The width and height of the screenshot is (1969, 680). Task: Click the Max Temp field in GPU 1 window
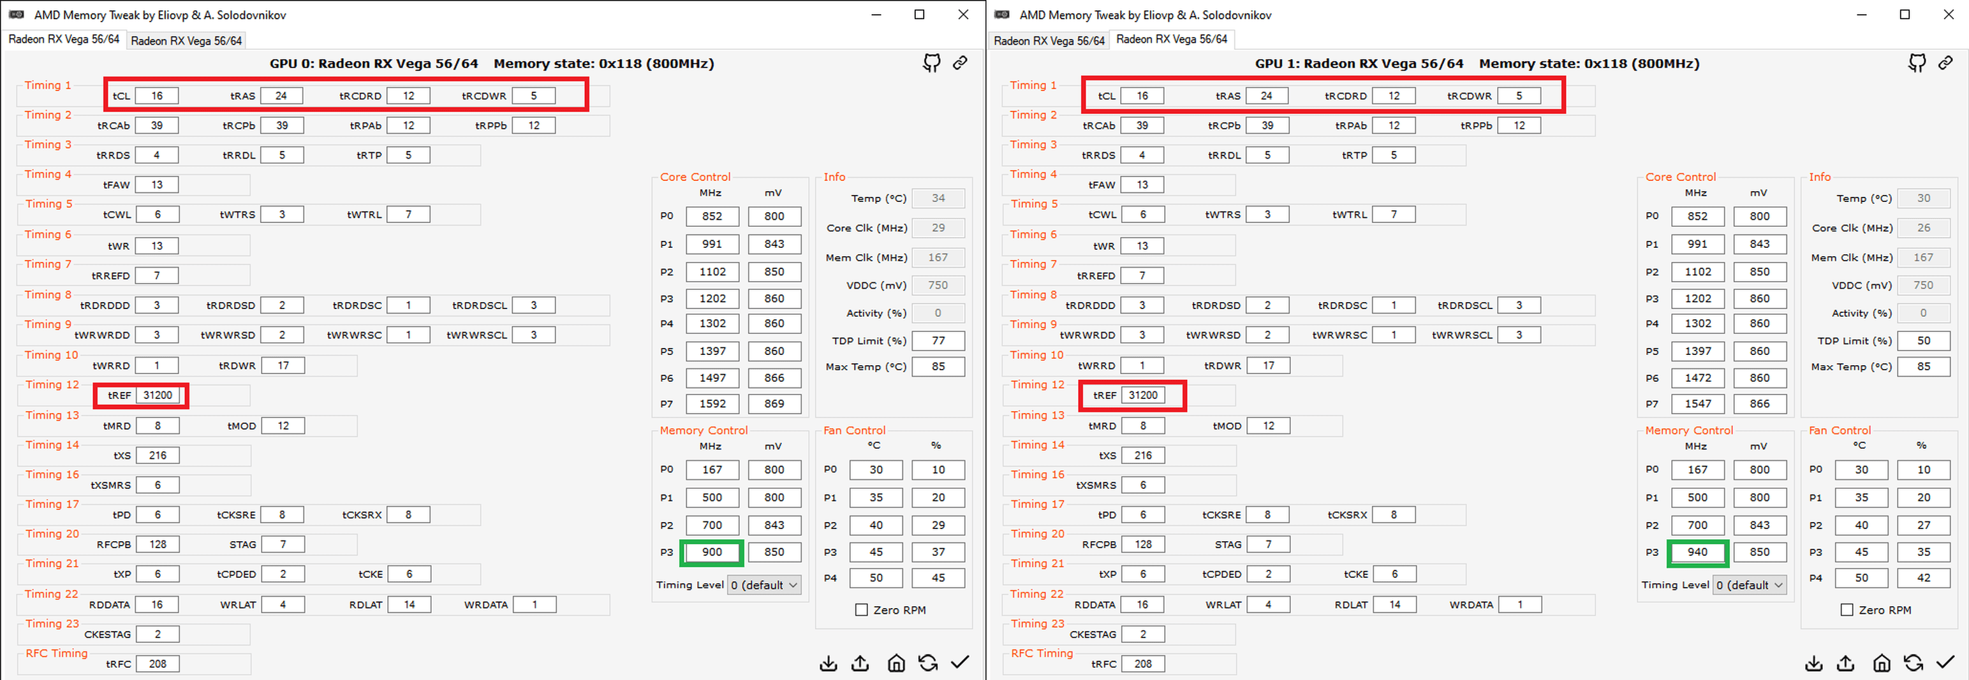click(x=1923, y=366)
